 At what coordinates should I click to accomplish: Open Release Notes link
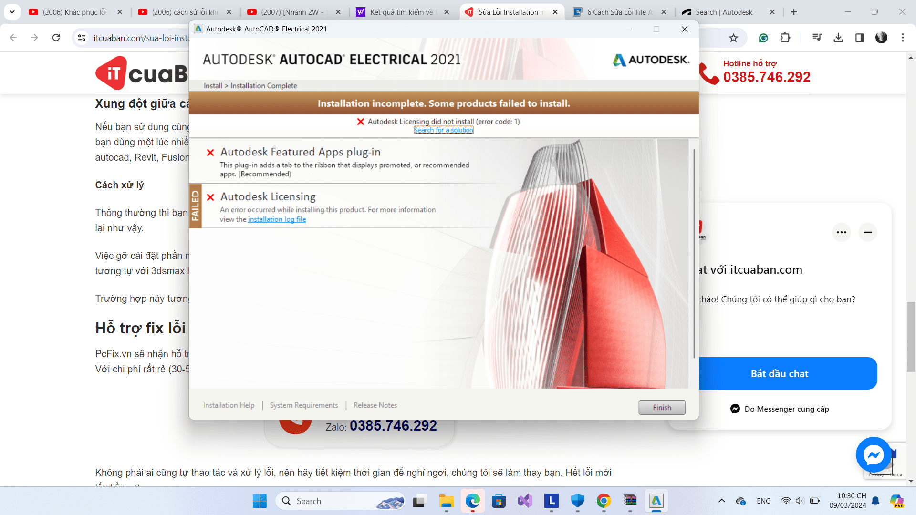pyautogui.click(x=375, y=405)
